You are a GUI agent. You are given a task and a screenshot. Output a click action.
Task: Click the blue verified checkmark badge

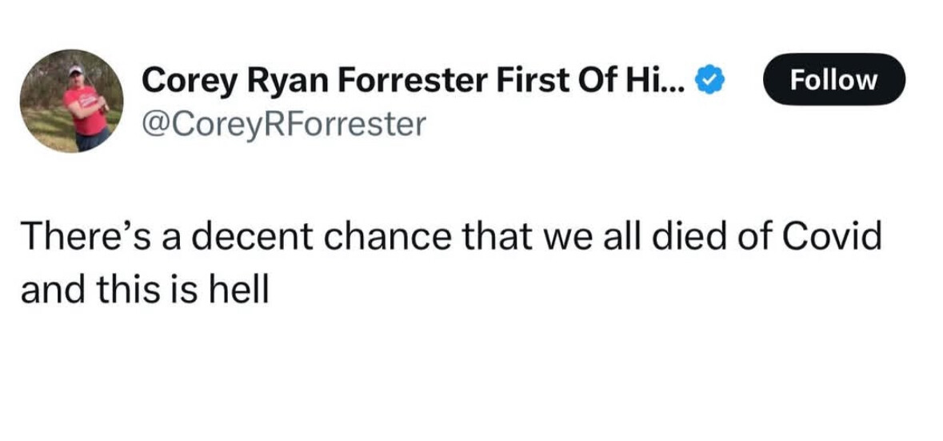[712, 81]
